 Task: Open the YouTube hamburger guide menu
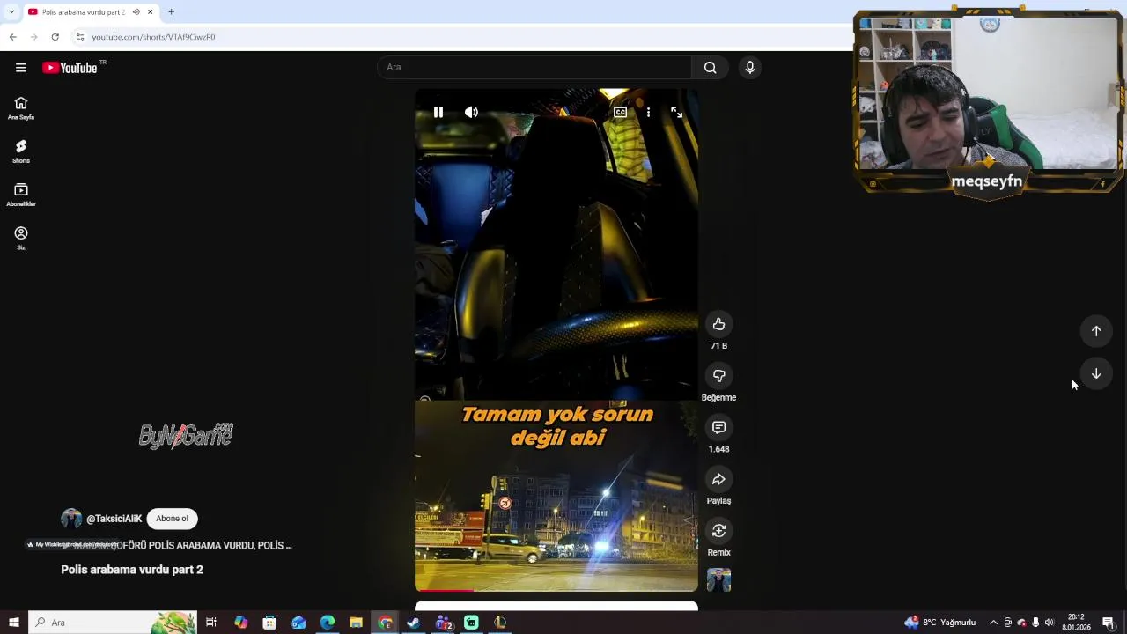pyautogui.click(x=20, y=68)
